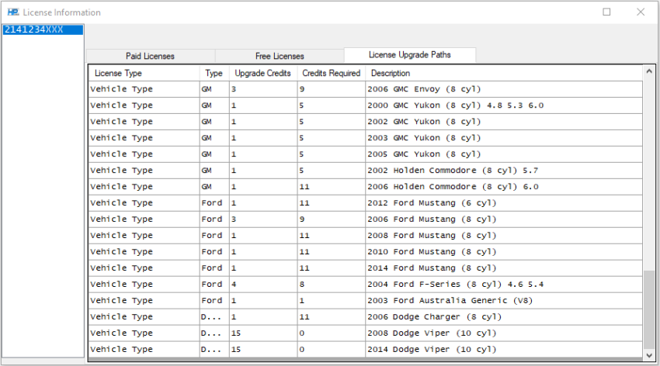
Task: Switch to the Paid Licenses tab
Action: 151,56
